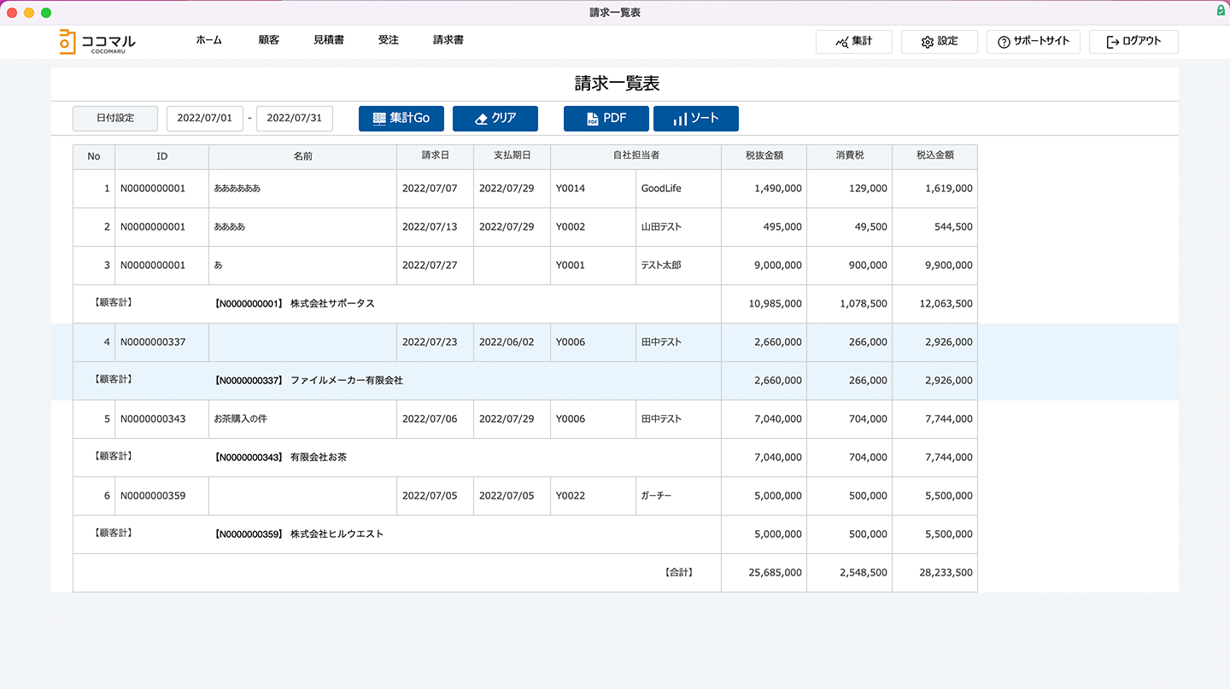Image resolution: width=1230 pixels, height=689 pixels.
Task: Open the サポートサイト help button
Action: (x=1034, y=42)
